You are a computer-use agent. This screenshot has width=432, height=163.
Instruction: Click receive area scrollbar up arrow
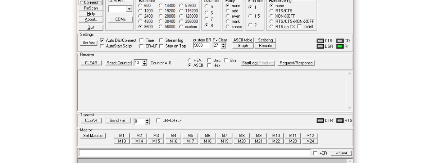point(350,73)
